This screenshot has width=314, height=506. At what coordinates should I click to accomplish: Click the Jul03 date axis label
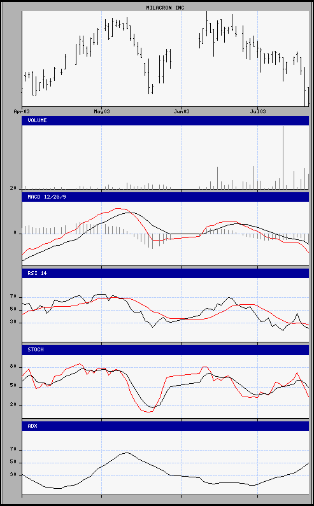click(x=258, y=111)
